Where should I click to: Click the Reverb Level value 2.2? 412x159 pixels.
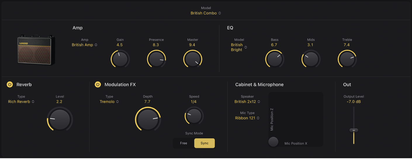59,102
